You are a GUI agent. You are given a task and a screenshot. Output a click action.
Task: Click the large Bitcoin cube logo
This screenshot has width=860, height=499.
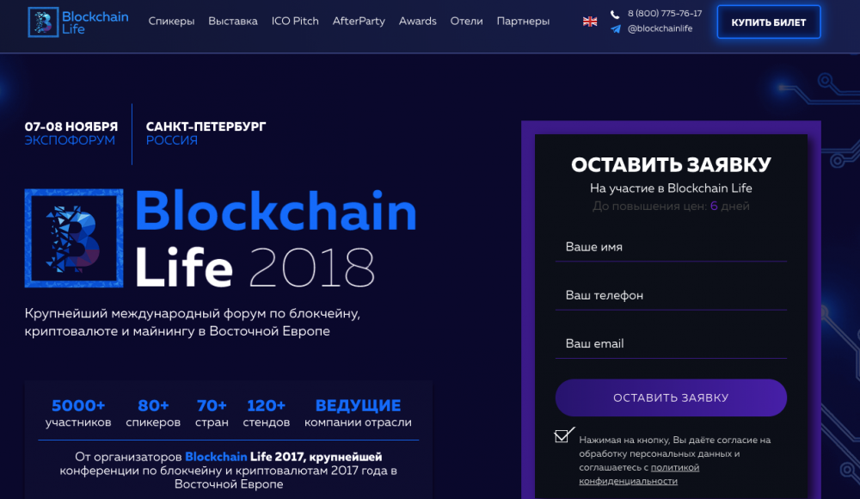74,238
